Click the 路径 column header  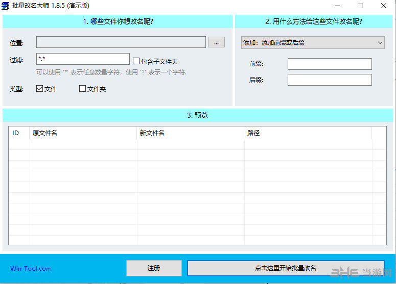tap(308, 133)
